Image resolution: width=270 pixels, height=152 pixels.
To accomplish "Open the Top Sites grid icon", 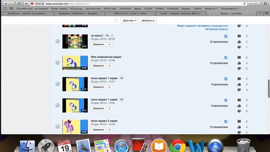I will click(x=11, y=8).
